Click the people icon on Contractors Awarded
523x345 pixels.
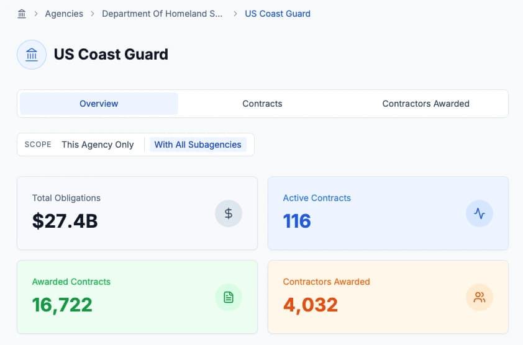(479, 297)
